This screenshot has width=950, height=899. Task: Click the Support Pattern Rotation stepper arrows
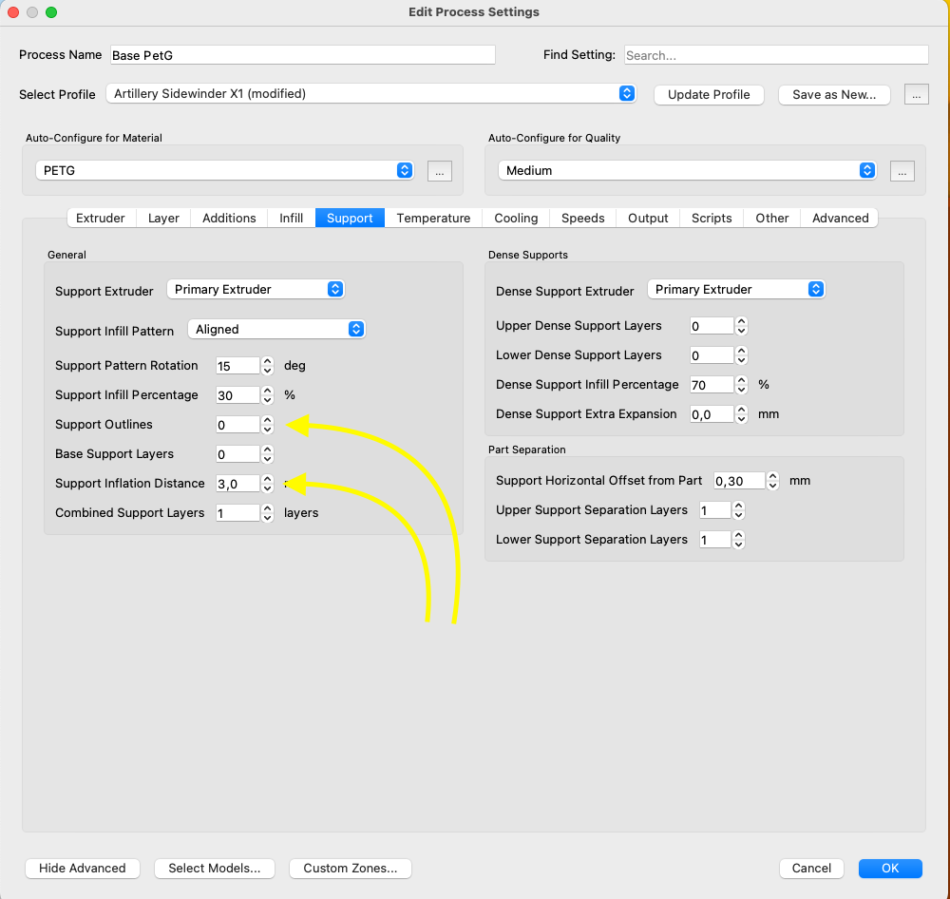point(267,366)
